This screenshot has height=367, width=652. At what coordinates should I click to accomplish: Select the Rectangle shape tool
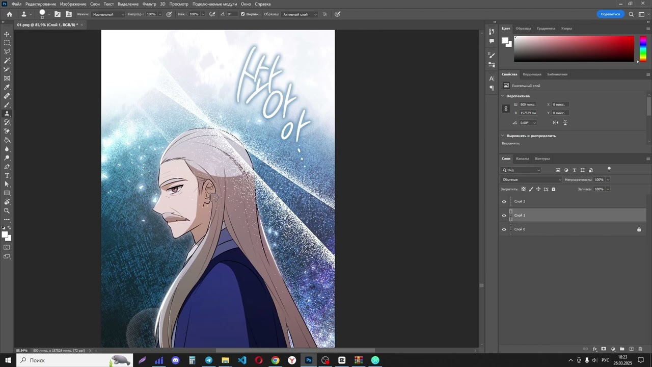pos(7,193)
